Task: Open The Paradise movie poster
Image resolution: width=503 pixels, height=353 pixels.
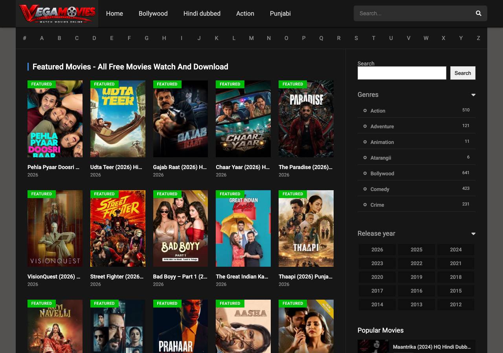Action: pos(306,119)
